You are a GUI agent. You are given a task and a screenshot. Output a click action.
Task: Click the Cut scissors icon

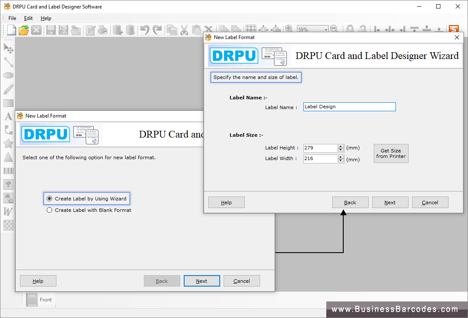[184, 30]
